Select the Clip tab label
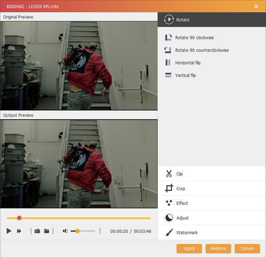Screen dimensions: 266x258 [179, 174]
